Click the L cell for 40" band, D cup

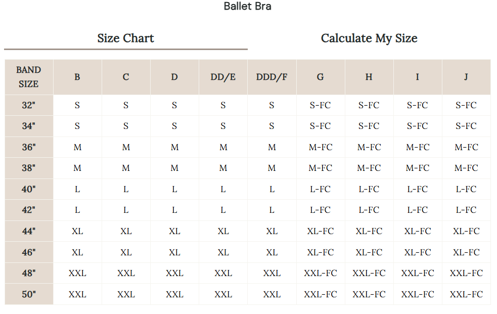click(174, 189)
